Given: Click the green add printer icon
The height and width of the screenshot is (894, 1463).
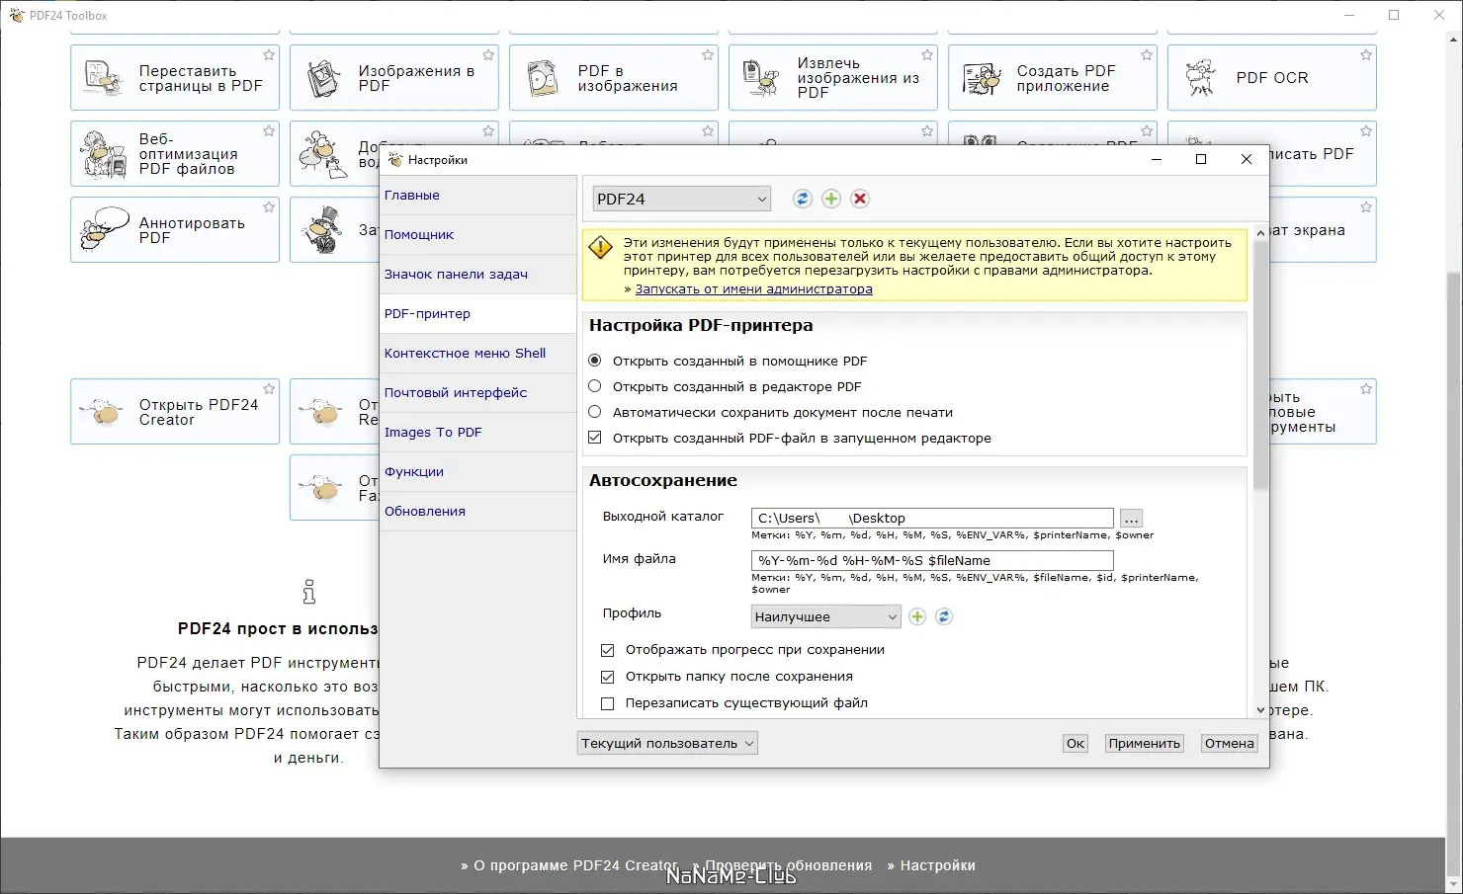Looking at the screenshot, I should (831, 199).
